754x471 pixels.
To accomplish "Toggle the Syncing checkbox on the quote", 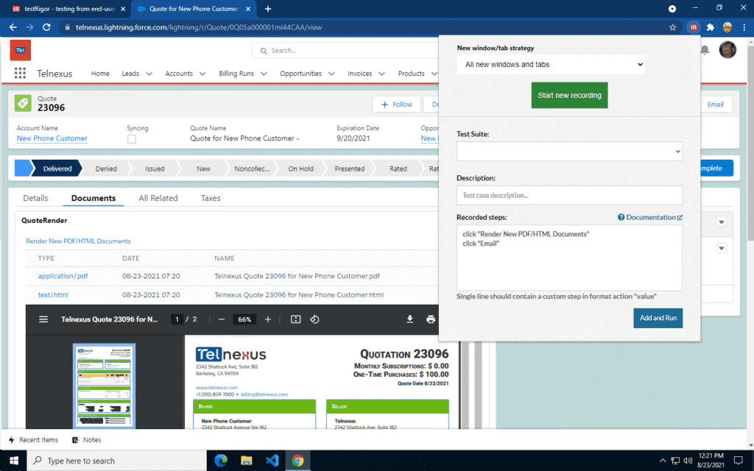I will point(133,138).
